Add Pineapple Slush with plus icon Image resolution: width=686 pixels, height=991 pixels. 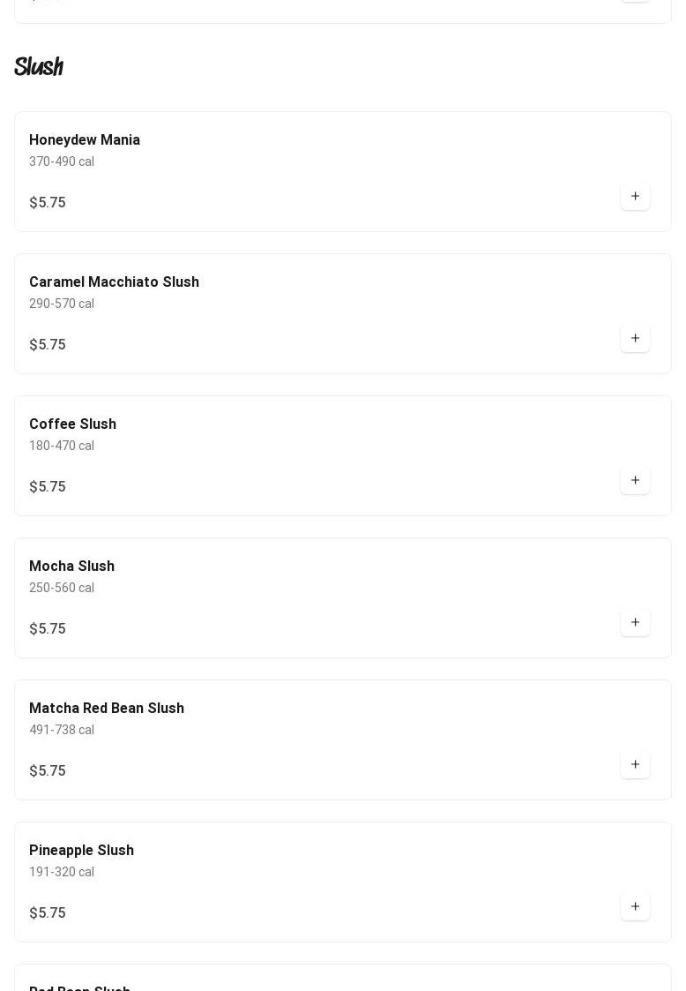click(x=635, y=907)
